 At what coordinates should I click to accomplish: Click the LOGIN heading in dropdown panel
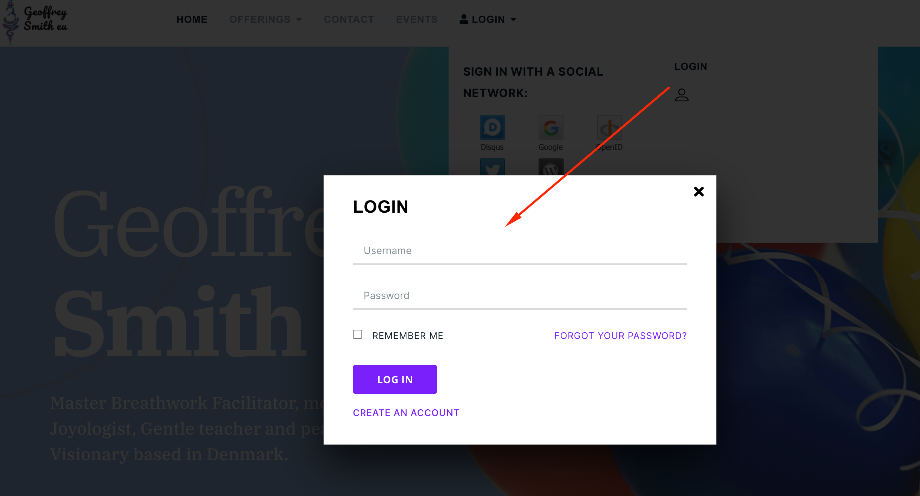[x=690, y=67]
